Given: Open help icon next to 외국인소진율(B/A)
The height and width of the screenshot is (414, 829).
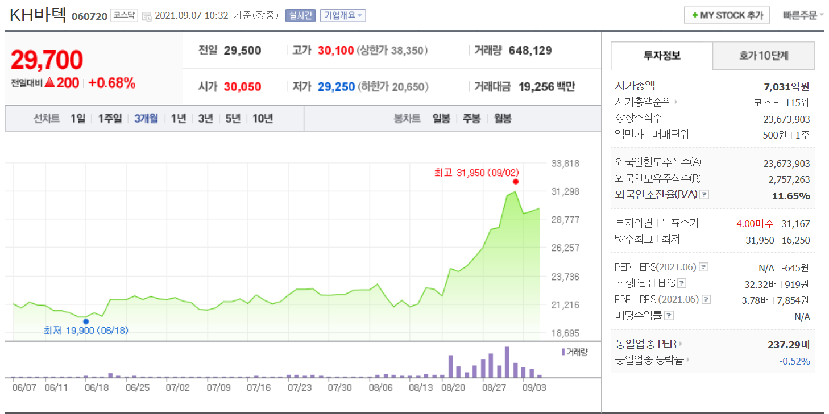Looking at the screenshot, I should pos(704,195).
